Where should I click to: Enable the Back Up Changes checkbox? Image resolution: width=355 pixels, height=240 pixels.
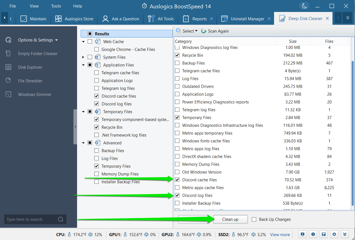pos(254,219)
